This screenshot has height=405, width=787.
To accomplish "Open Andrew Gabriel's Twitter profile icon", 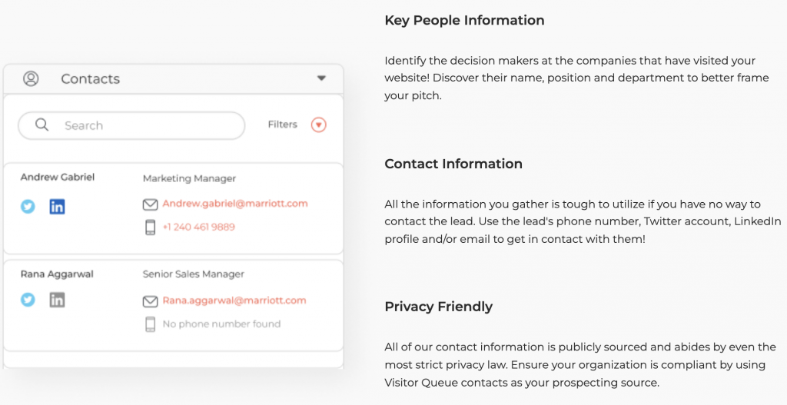I will coord(28,206).
